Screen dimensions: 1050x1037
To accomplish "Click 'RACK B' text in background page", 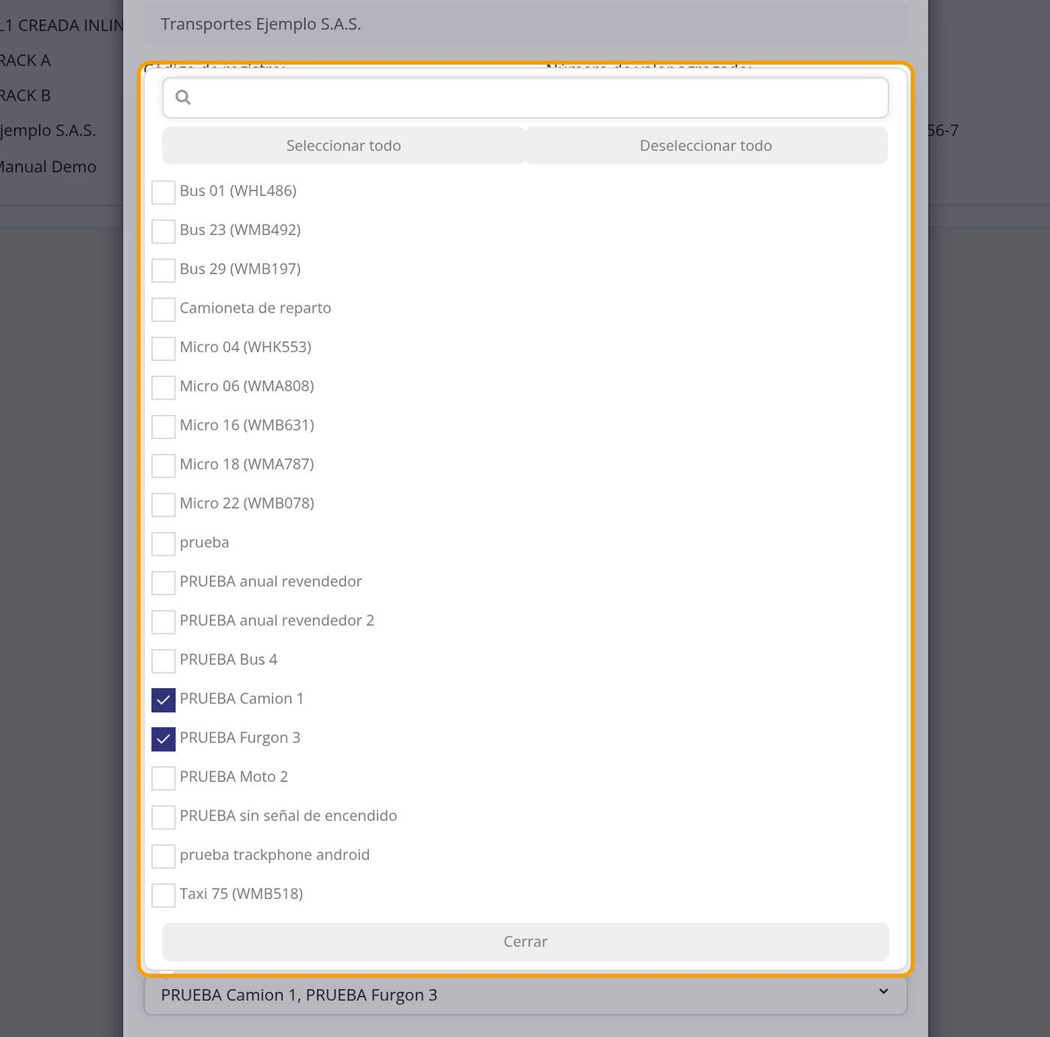I will pos(25,95).
